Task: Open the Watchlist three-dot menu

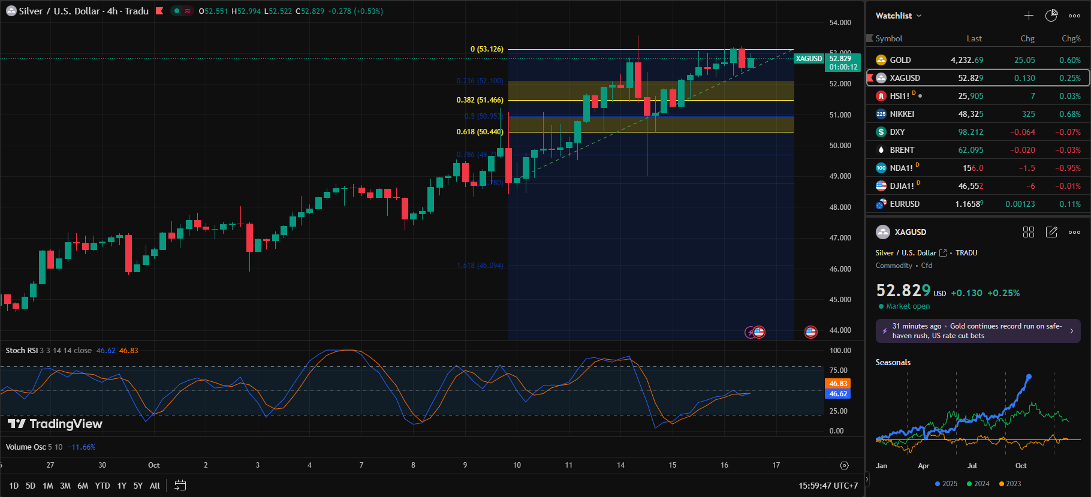Action: pyautogui.click(x=1074, y=16)
